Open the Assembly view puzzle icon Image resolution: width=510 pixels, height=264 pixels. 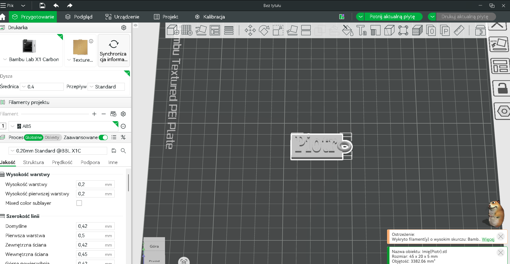click(480, 30)
